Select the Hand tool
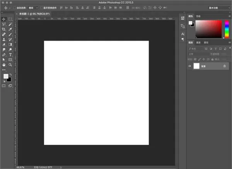This screenshot has height=169, width=232. click(4, 65)
